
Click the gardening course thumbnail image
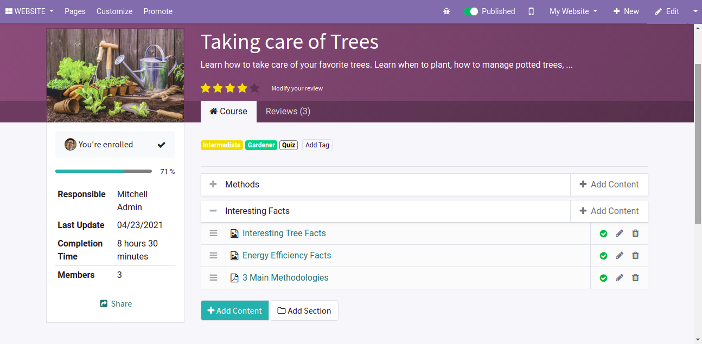[x=115, y=75]
